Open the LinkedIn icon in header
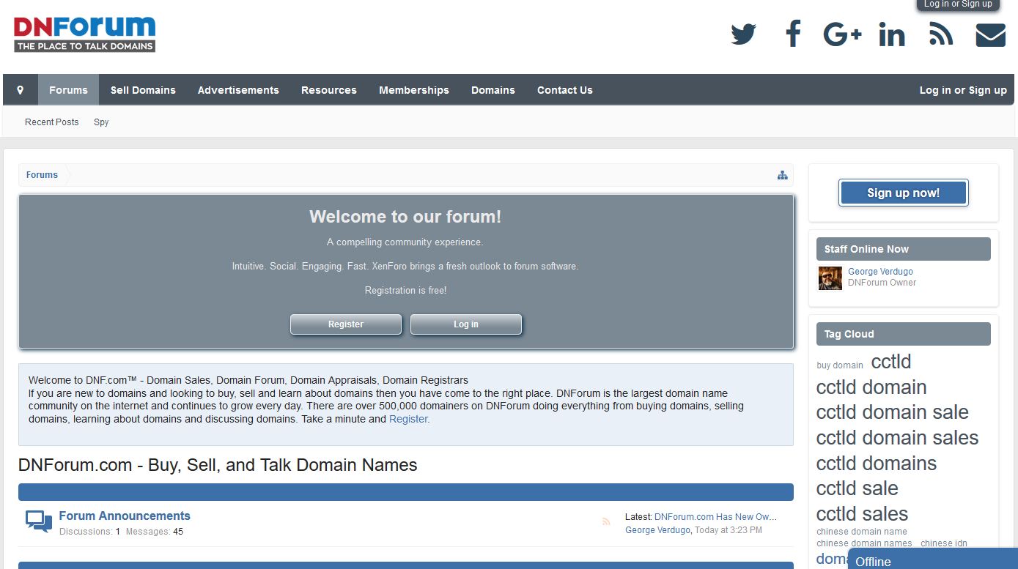Viewport: 1018px width, 569px height. pos(892,34)
